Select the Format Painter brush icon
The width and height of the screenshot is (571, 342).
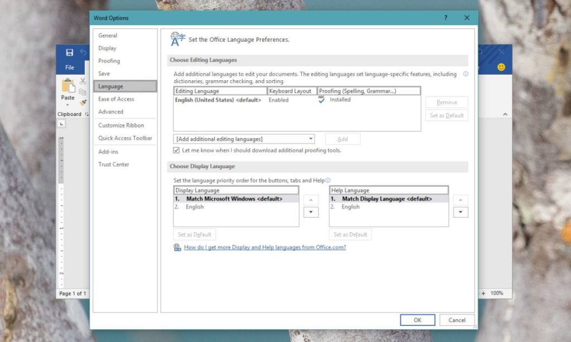coord(83,102)
